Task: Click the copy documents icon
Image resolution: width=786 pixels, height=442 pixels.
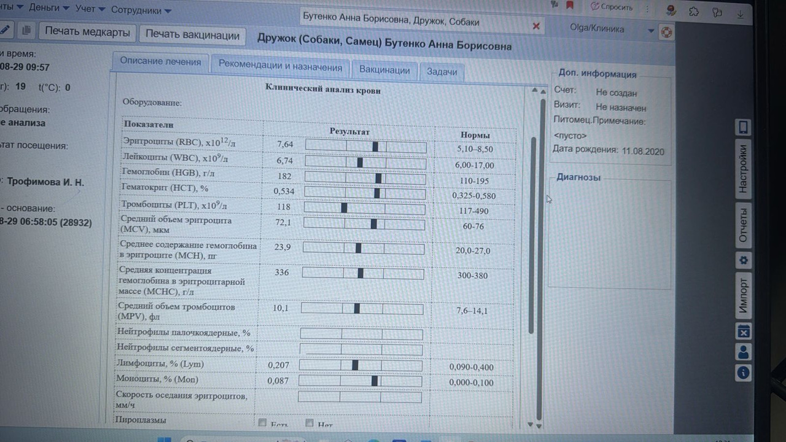Action: coord(26,31)
